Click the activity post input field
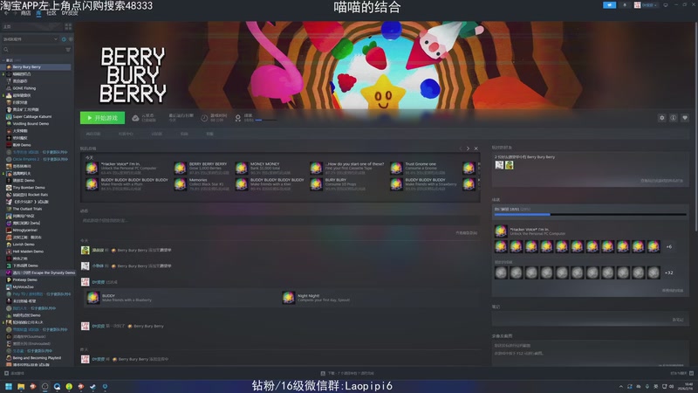698x393 pixels. (280, 221)
